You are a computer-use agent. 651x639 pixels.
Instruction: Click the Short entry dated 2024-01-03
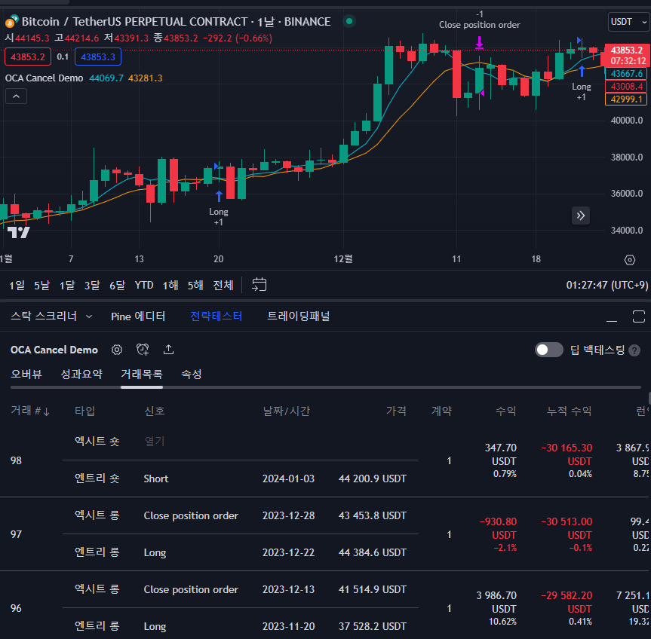(x=156, y=478)
